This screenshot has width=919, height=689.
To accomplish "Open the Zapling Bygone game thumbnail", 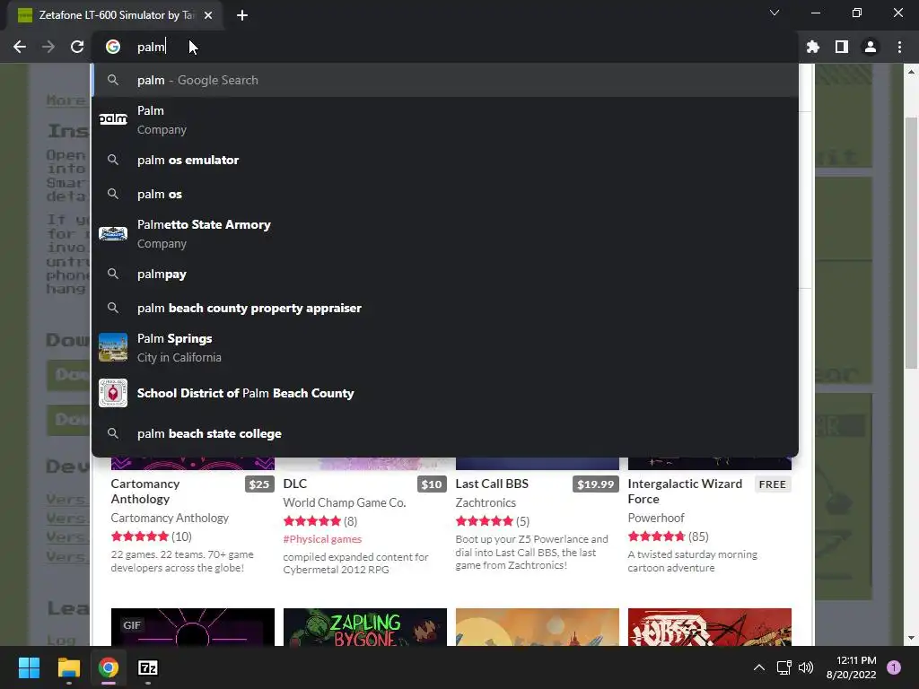I will pyautogui.click(x=364, y=627).
